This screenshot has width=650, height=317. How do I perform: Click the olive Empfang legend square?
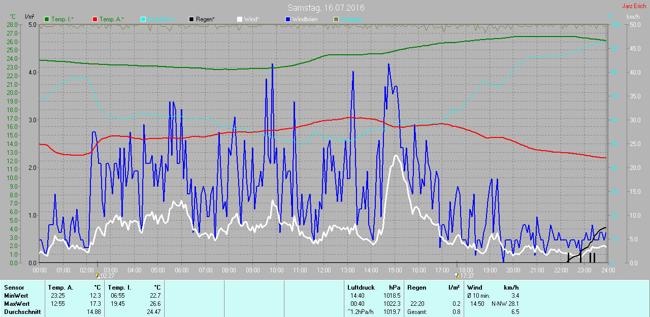pos(336,19)
